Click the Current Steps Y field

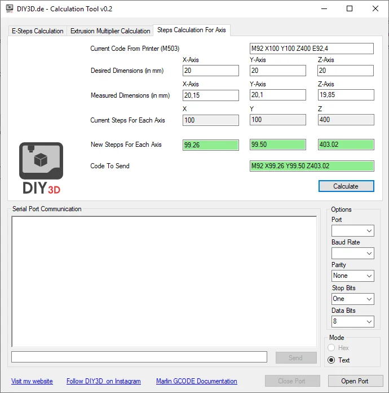278,120
